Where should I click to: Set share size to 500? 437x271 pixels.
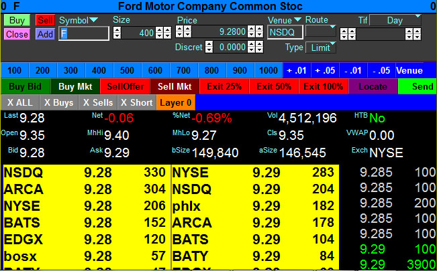point(127,70)
